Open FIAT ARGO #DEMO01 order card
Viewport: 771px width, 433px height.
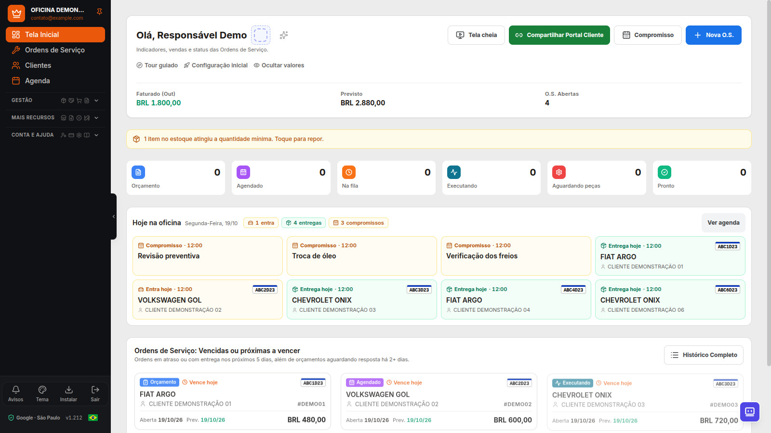[233, 401]
